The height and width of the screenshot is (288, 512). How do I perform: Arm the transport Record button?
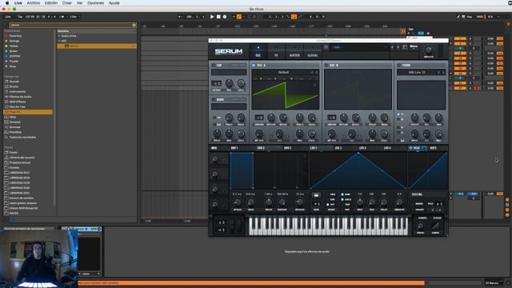(x=225, y=17)
